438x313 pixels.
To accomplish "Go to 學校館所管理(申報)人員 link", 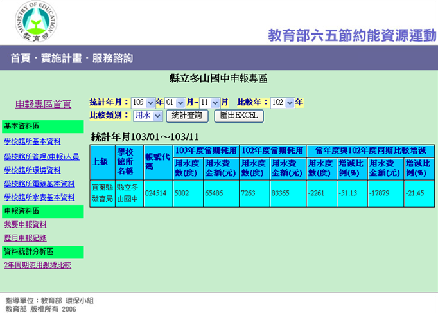I will [42, 156].
